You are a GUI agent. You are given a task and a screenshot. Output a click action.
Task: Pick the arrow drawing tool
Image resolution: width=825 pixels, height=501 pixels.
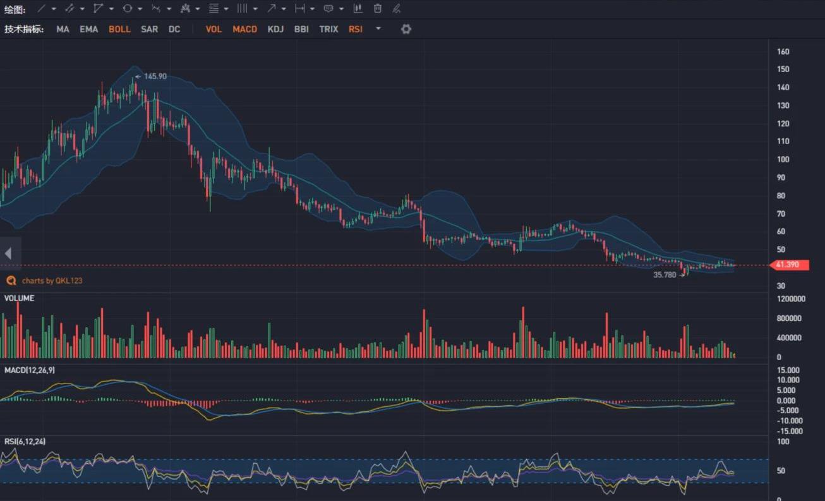click(271, 9)
